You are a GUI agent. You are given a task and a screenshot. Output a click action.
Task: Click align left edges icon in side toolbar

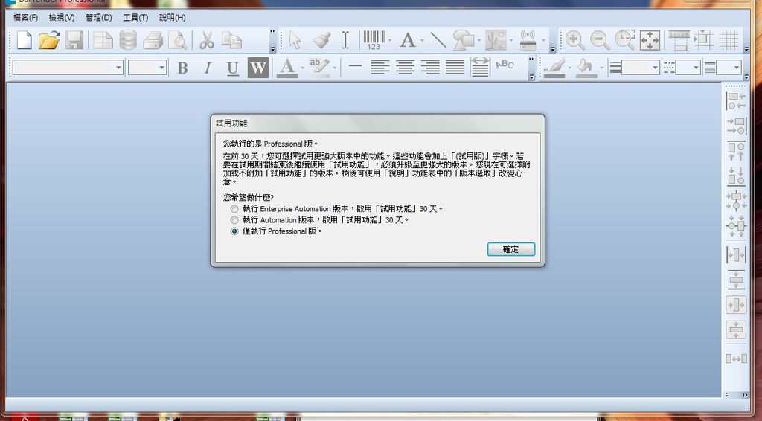pos(736,101)
